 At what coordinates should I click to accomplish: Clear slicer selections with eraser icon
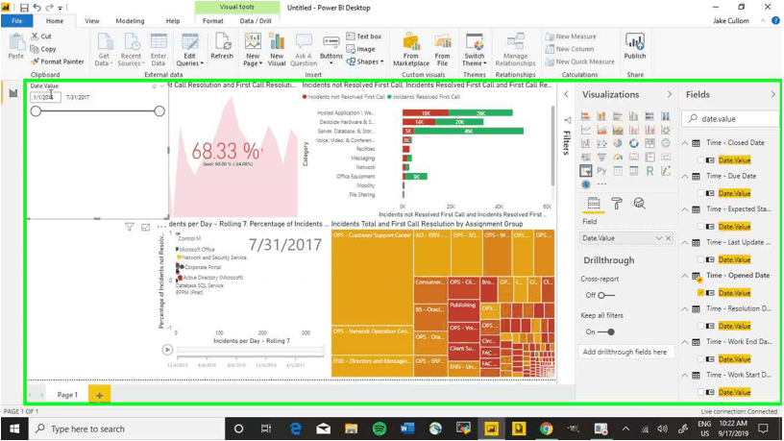pyautogui.click(x=154, y=86)
